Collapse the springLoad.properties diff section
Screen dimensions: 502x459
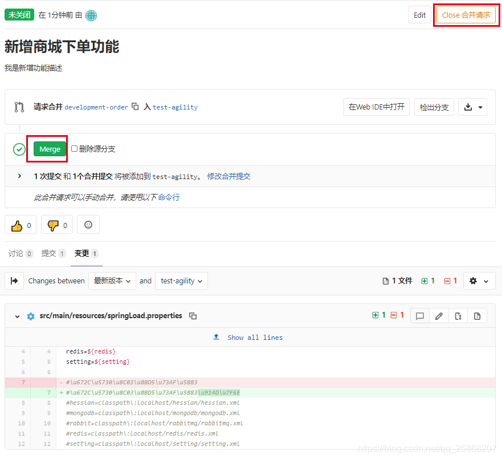click(x=16, y=315)
